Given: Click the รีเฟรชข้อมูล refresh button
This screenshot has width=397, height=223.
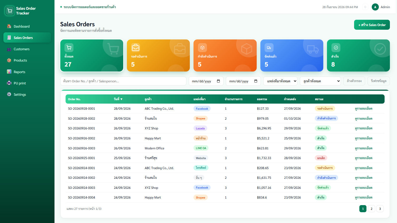Looking at the screenshot, I should tap(379, 81).
